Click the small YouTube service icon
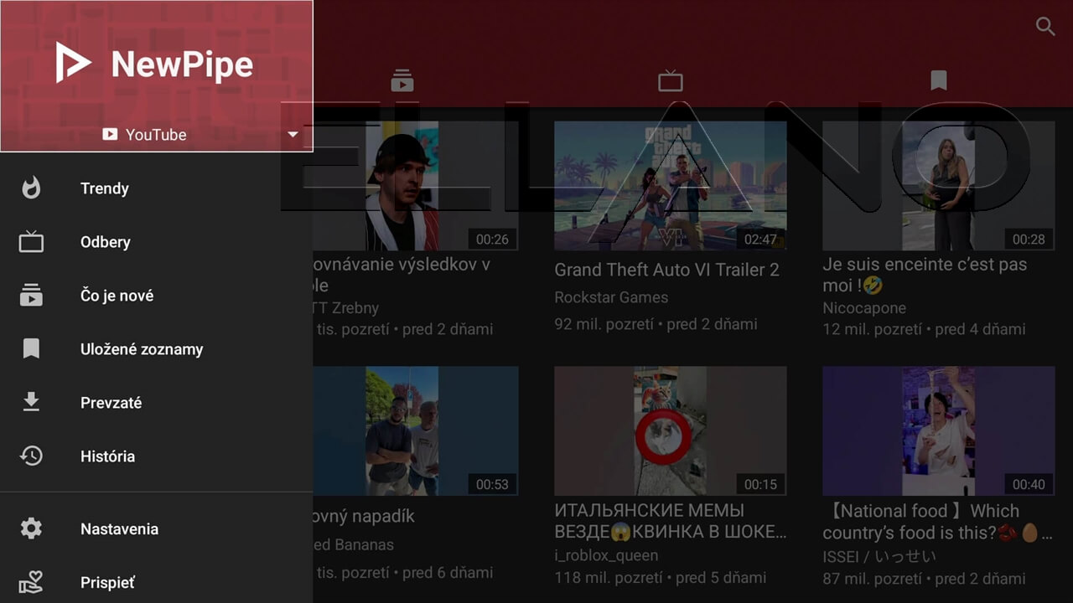 pyautogui.click(x=110, y=134)
